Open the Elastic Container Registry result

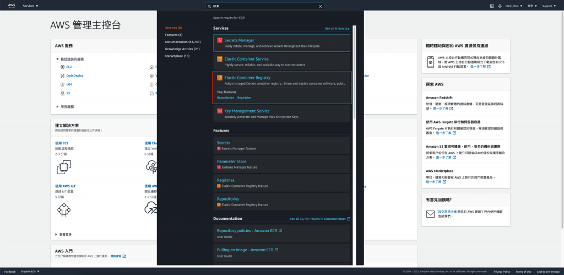(247, 78)
